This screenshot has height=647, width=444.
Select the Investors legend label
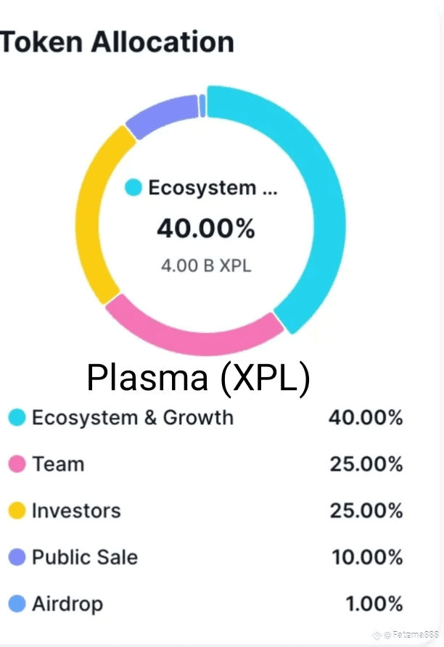pyautogui.click(x=76, y=511)
